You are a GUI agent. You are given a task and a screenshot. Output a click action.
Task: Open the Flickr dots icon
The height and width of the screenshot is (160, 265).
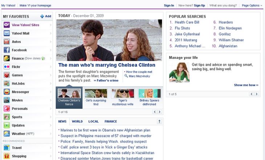[x=7, y=67]
